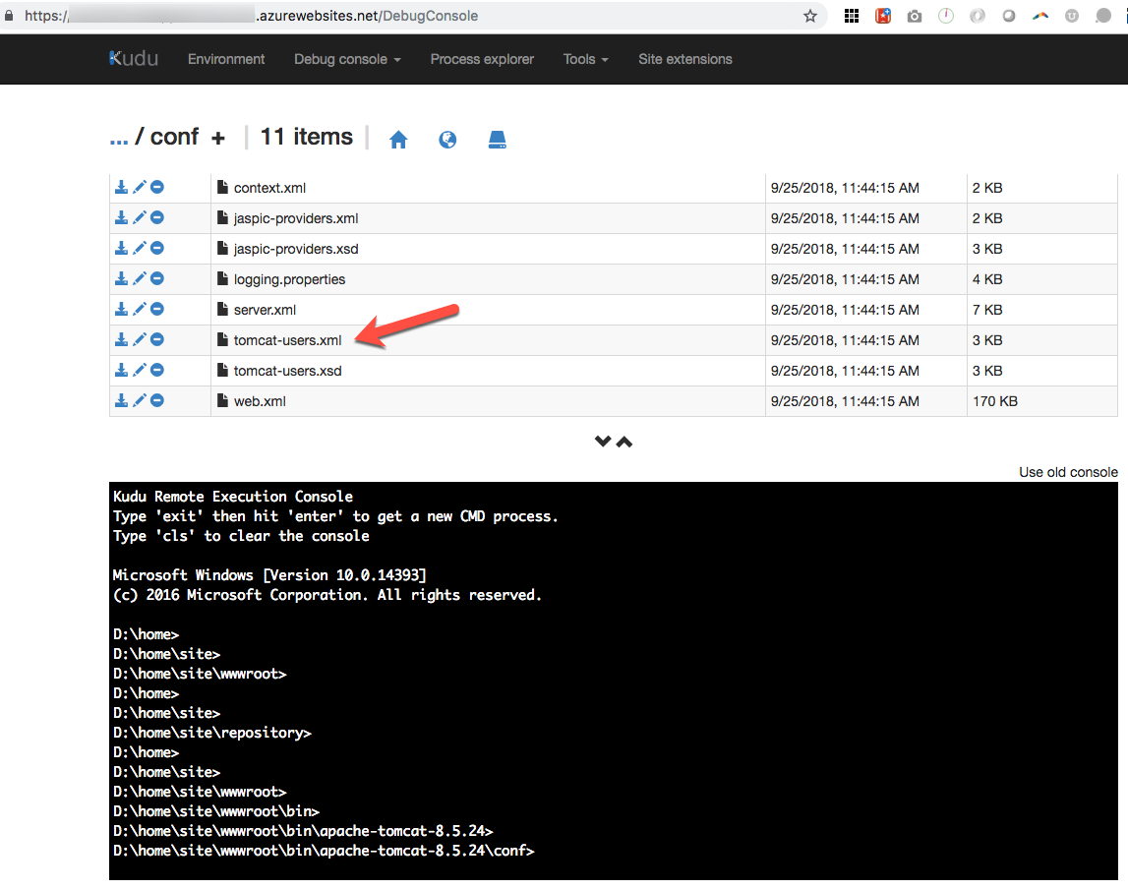Click conf folder breadcrumb
1128x890 pixels.
174,137
